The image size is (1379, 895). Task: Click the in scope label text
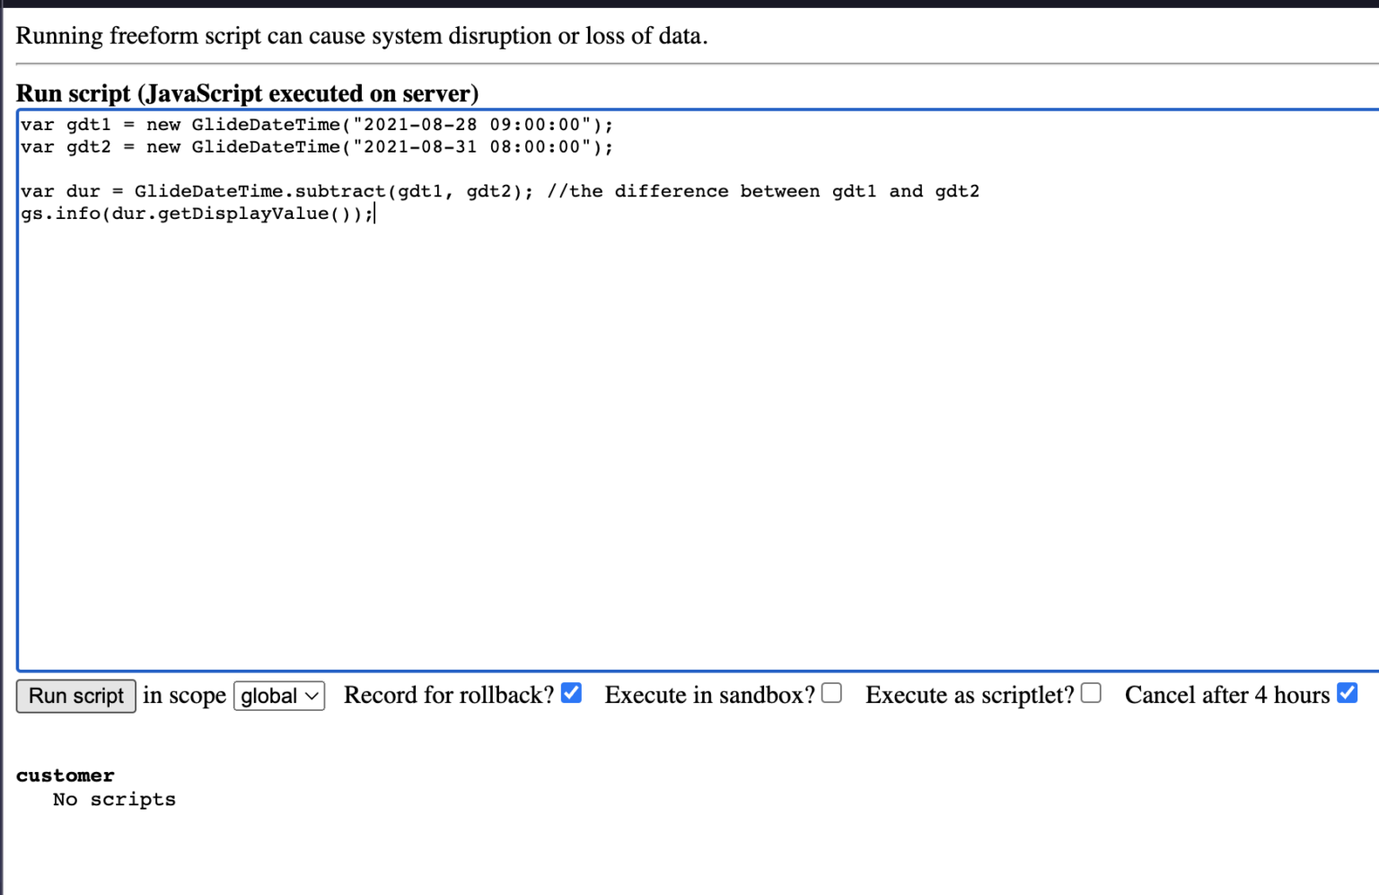tap(183, 695)
